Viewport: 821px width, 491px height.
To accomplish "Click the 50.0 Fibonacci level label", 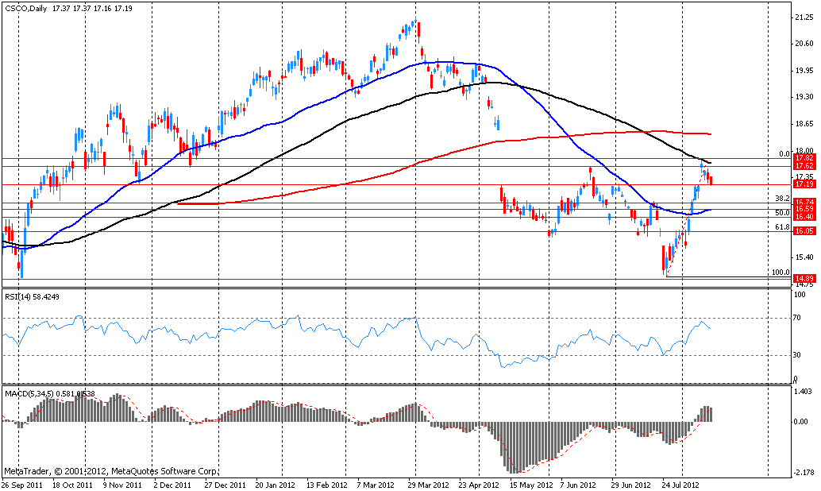I will 781,213.
